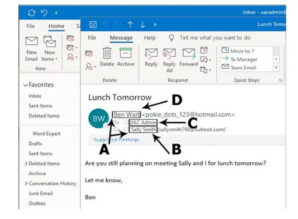
Task: Open the IM reply dropdown in Respond group
Action: [205, 60]
